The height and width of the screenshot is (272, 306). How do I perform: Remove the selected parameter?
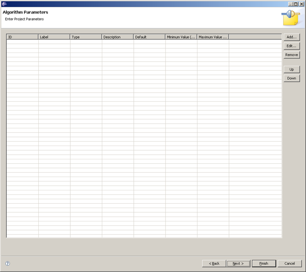click(x=292, y=55)
